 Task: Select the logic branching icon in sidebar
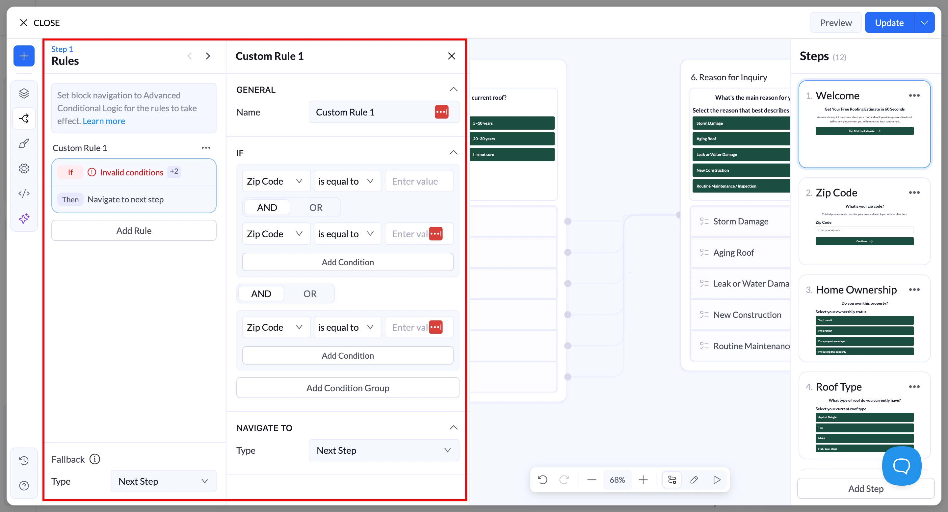point(24,118)
